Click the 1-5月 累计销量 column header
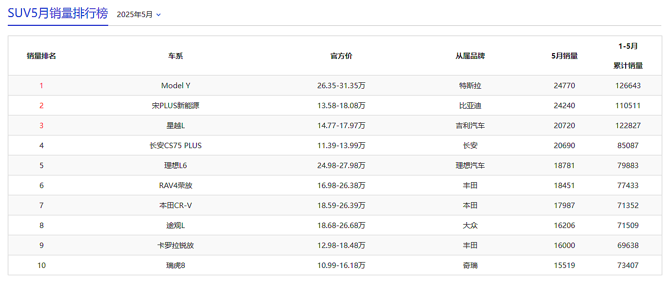 (628, 56)
